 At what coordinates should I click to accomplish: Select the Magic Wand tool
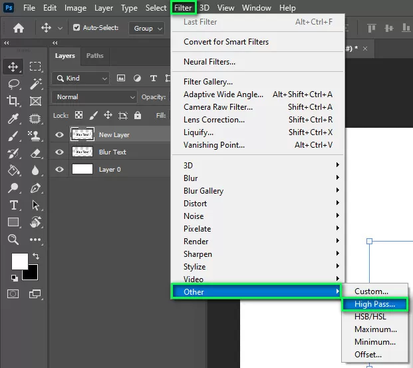(35, 84)
